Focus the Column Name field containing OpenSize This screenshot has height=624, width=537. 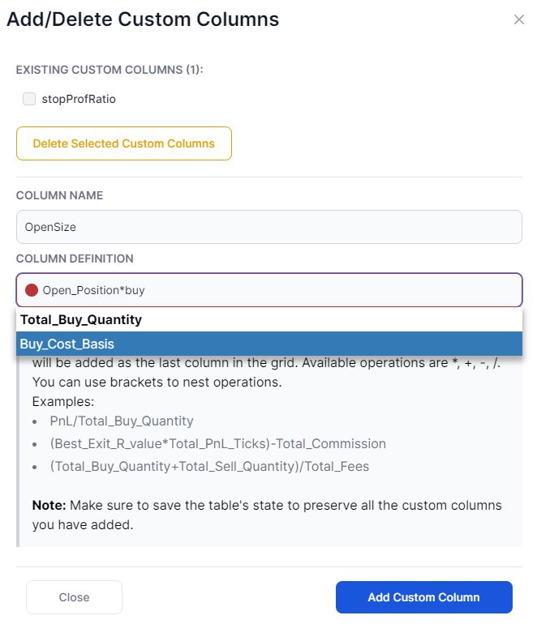click(268, 227)
